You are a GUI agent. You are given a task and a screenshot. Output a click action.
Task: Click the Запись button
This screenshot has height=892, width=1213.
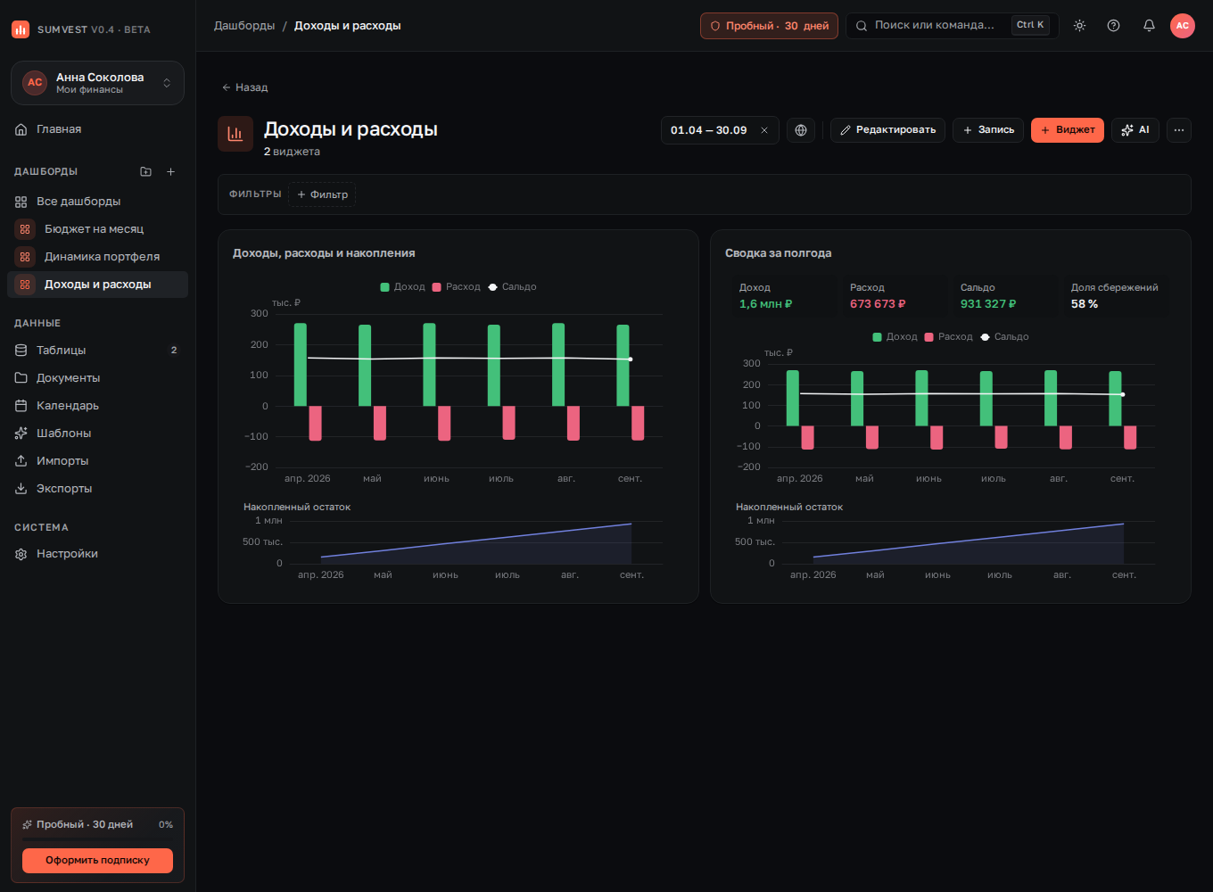pyautogui.click(x=988, y=130)
